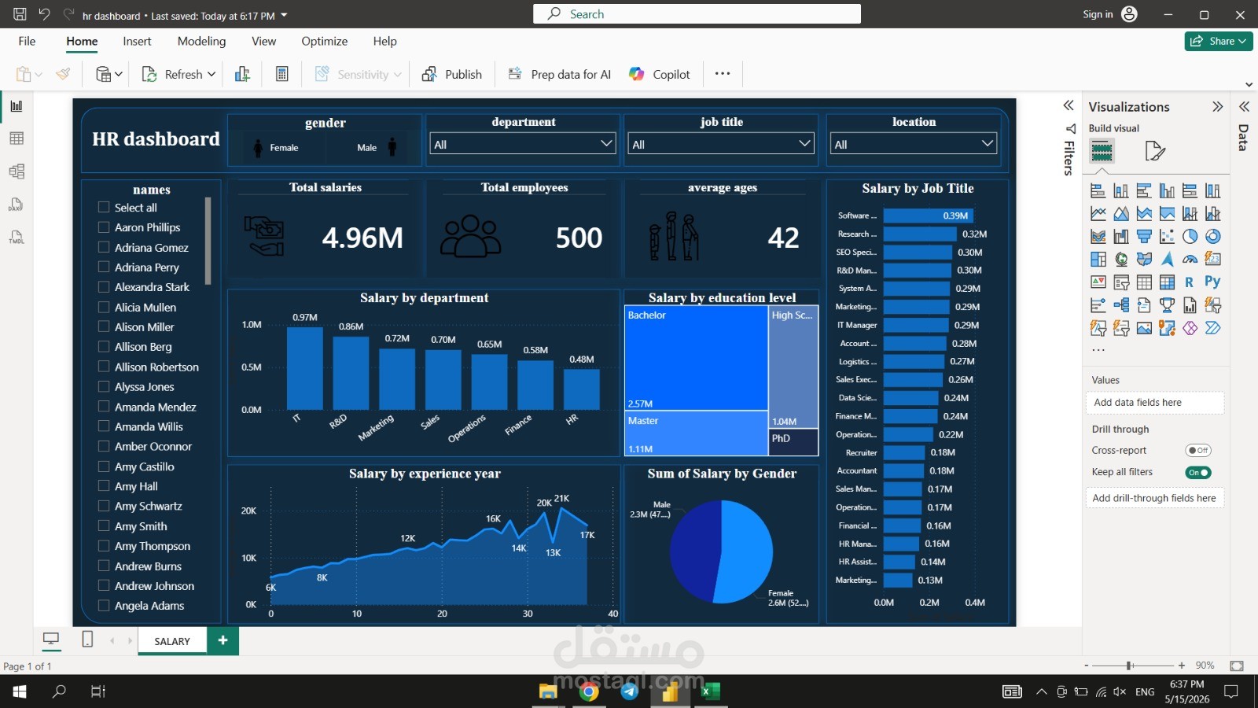Viewport: 1258px width, 708px height.
Task: Check the Alison Miller checkbox
Action: pos(104,326)
